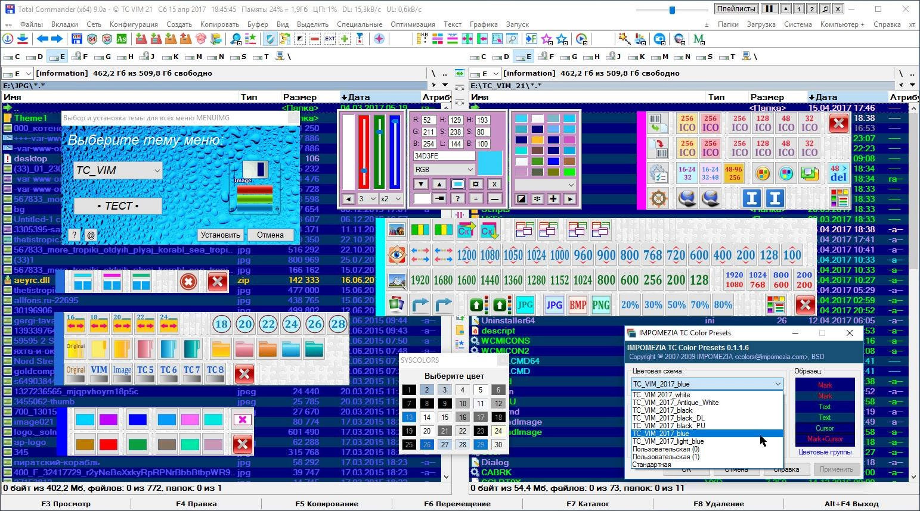
Task: Click the PNG conversion icon
Action: point(601,305)
